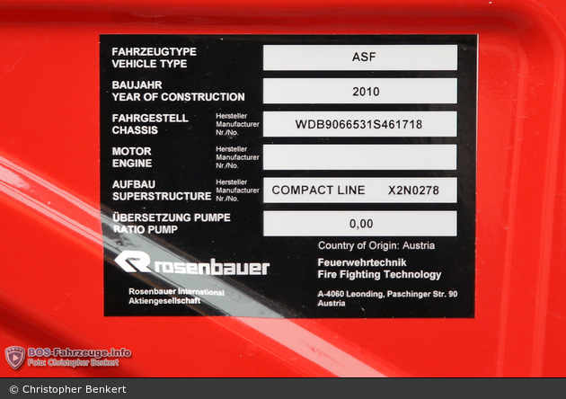Click the BAUJAHR YEAR OF CONSTRUCTION label
The height and width of the screenshot is (399, 566).
pos(178,91)
